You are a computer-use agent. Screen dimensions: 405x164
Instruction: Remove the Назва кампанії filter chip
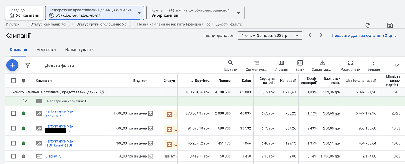[x=208, y=24]
